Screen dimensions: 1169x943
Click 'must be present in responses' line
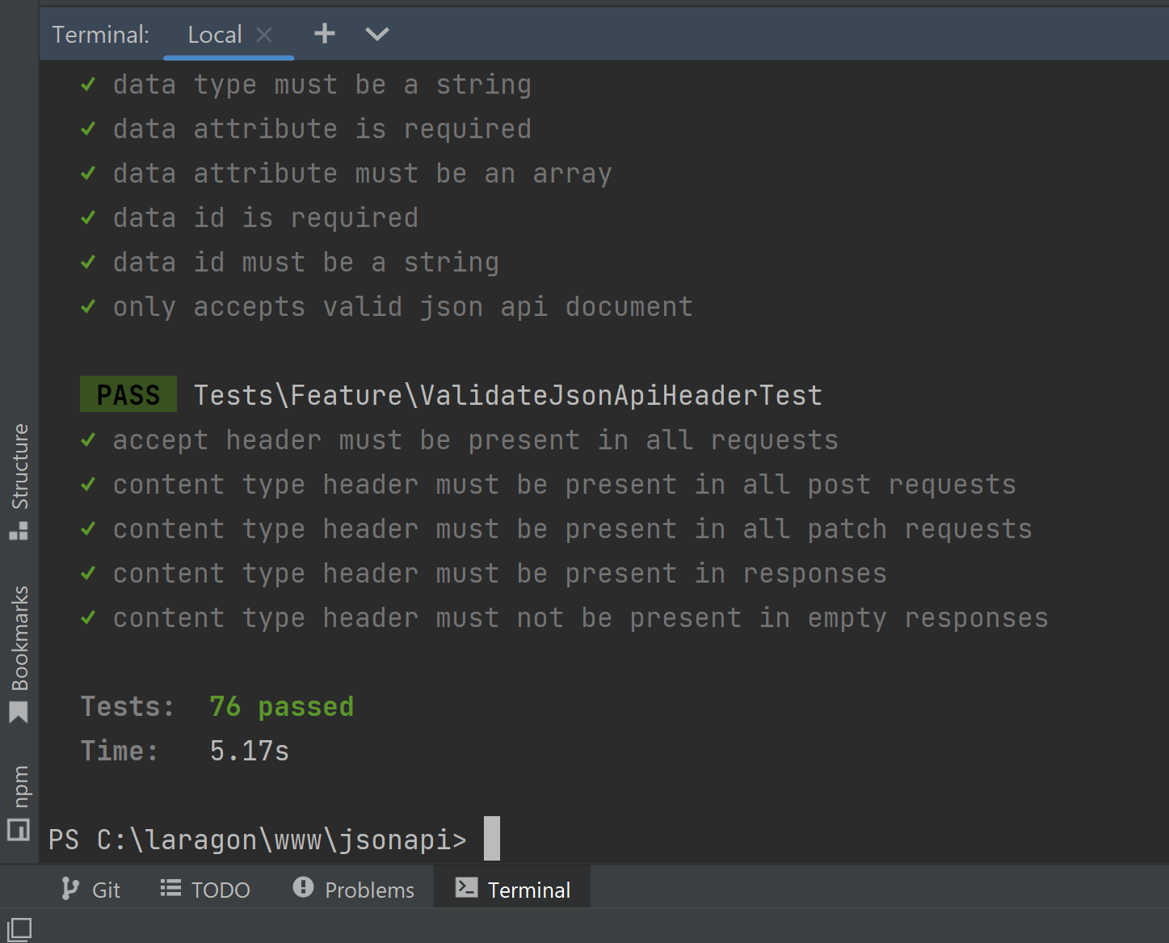499,574
